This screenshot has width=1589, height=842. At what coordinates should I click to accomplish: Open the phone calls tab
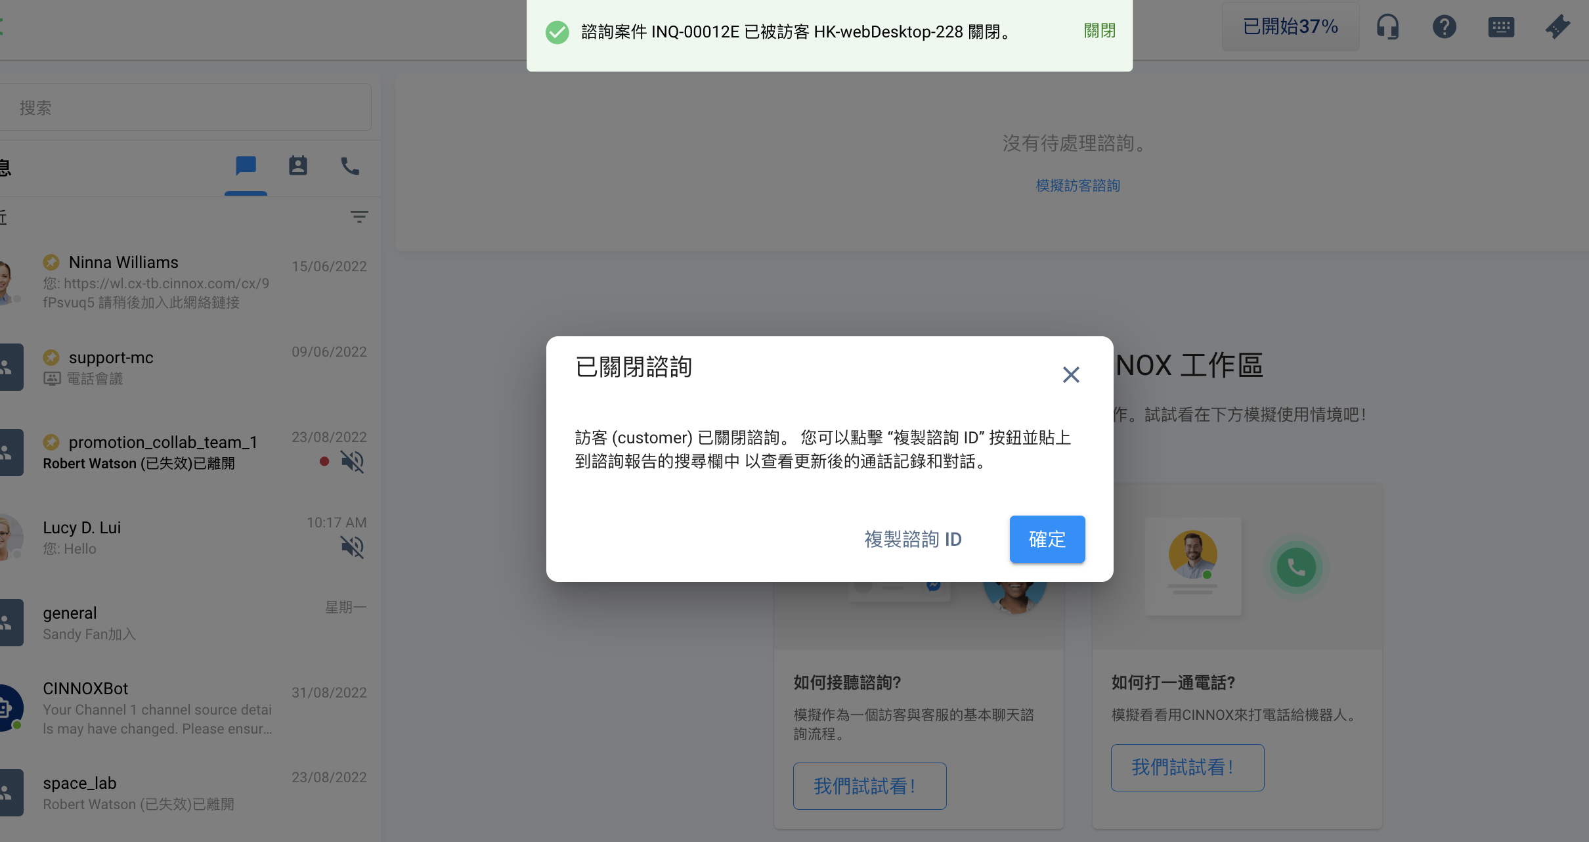pos(350,166)
